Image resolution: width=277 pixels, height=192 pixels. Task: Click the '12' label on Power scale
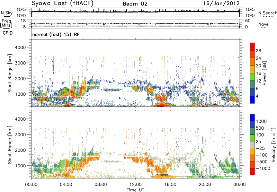[x=258, y=81]
